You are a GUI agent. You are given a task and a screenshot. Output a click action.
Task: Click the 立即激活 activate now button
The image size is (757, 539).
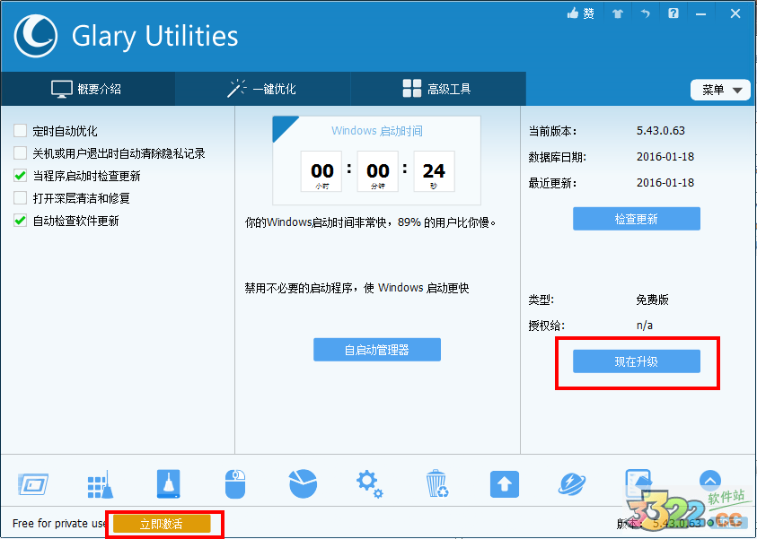162,524
